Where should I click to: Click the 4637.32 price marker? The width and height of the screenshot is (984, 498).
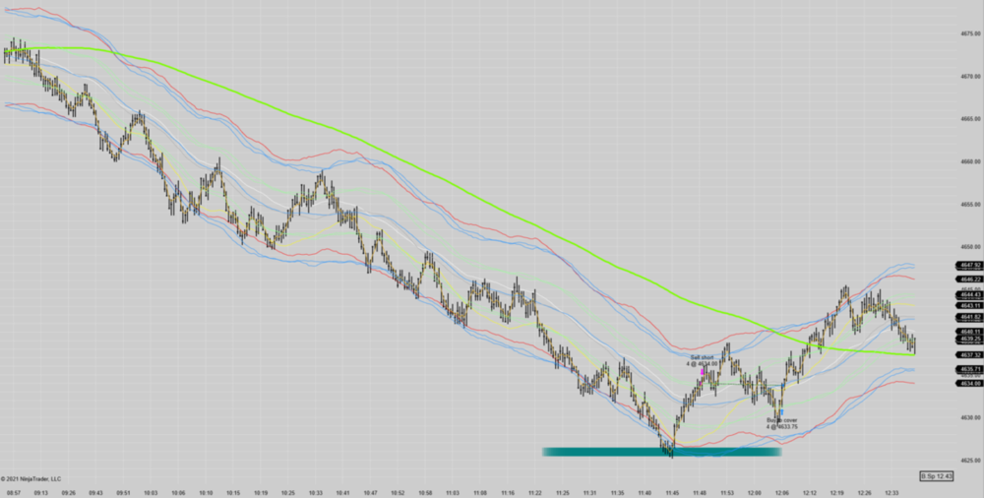tap(968, 355)
